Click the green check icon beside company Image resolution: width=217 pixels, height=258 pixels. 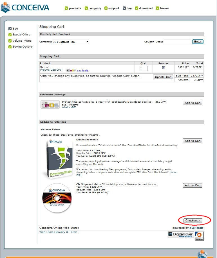(86, 8)
